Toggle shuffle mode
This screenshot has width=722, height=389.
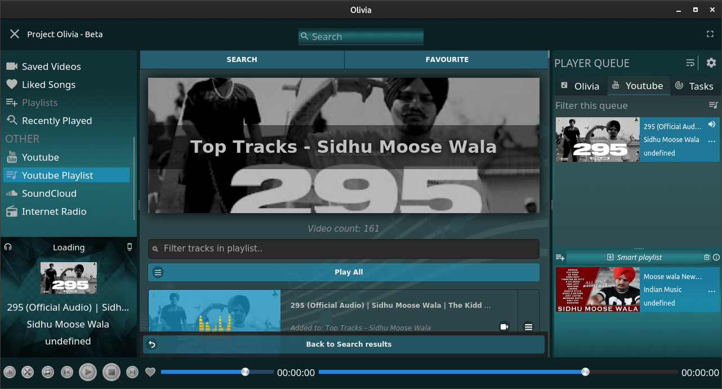point(28,372)
